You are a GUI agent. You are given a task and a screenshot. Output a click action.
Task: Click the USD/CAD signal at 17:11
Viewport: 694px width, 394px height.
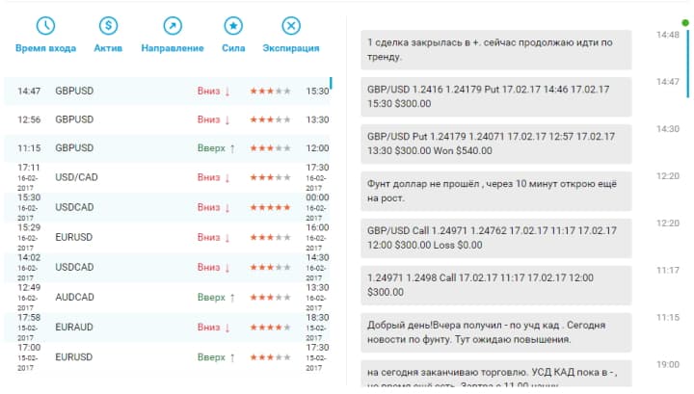pyautogui.click(x=76, y=177)
